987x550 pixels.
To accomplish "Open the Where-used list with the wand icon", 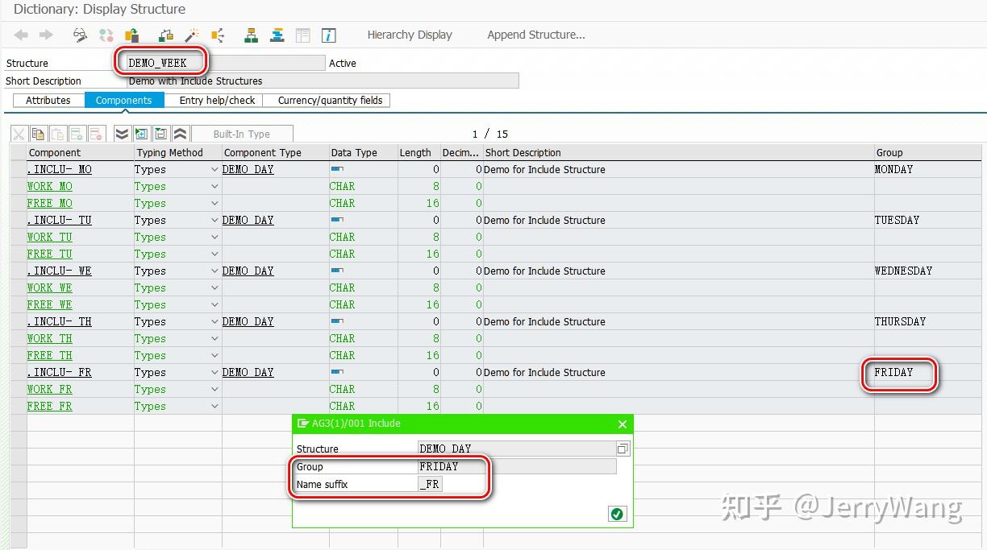I will click(x=190, y=35).
